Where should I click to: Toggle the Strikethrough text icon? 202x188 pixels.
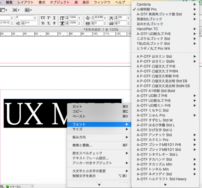pyautogui.click(x=54, y=23)
